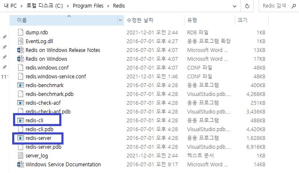Sort files by 크기 column
This screenshot has height=173, width=299.
pos(252,20)
